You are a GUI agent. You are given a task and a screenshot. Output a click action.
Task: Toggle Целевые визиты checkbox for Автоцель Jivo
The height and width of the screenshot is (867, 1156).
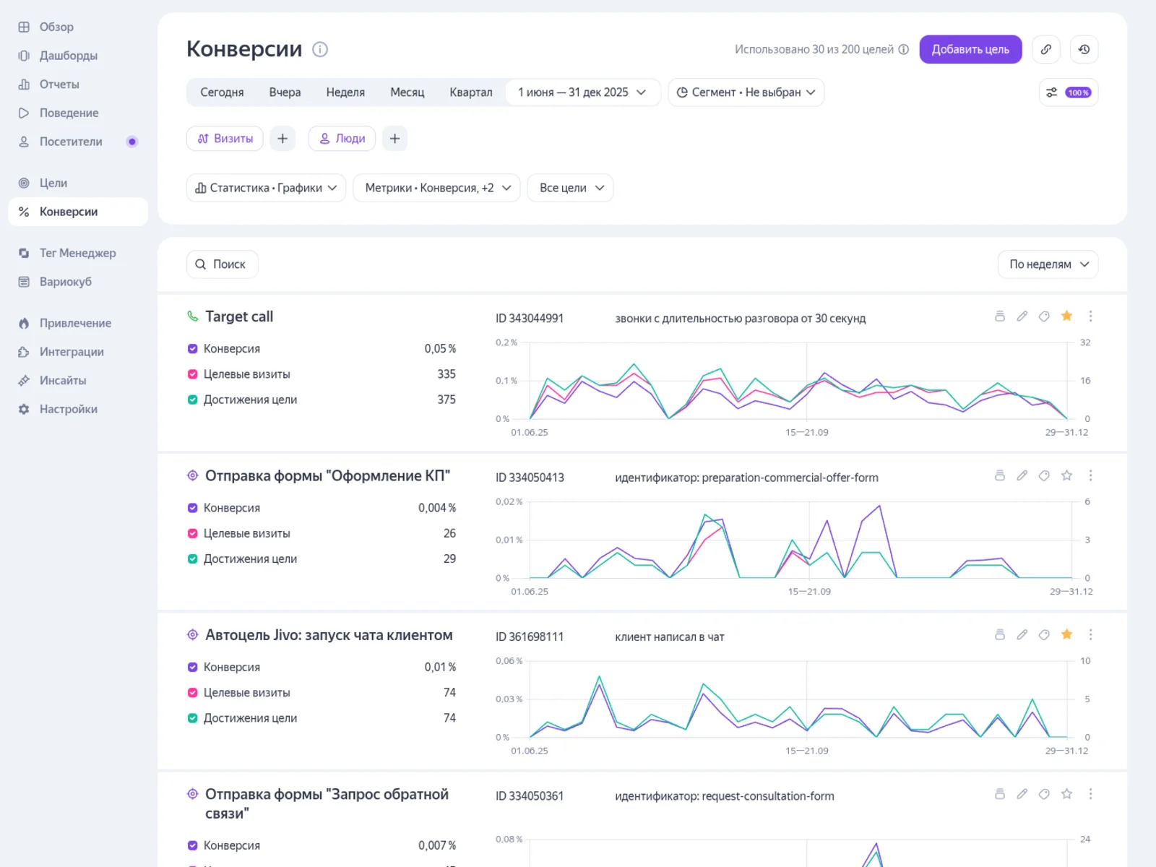[193, 692]
